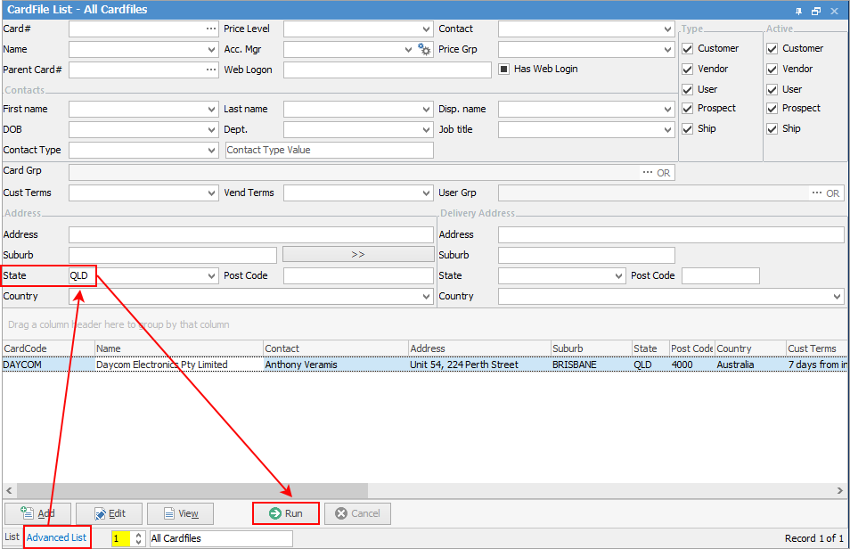The image size is (850, 549).
Task: Uncheck the Customer checkbox under Type
Action: pyautogui.click(x=687, y=48)
